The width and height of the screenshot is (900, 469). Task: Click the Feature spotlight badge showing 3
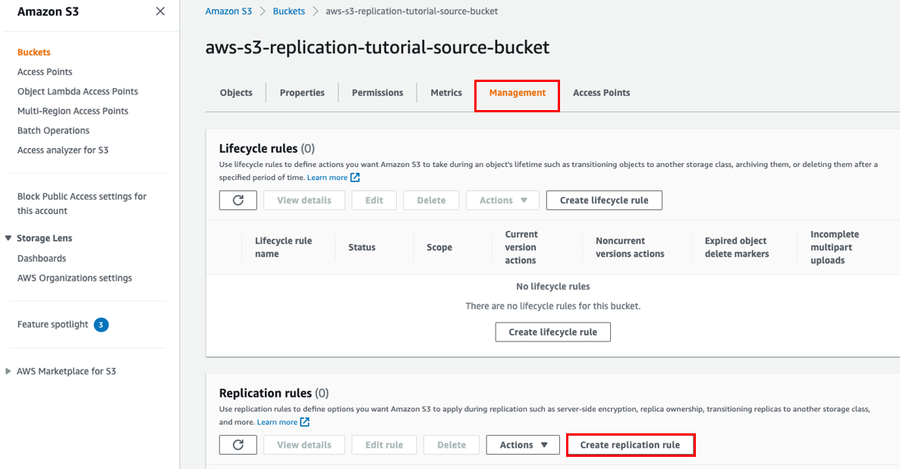tap(101, 325)
